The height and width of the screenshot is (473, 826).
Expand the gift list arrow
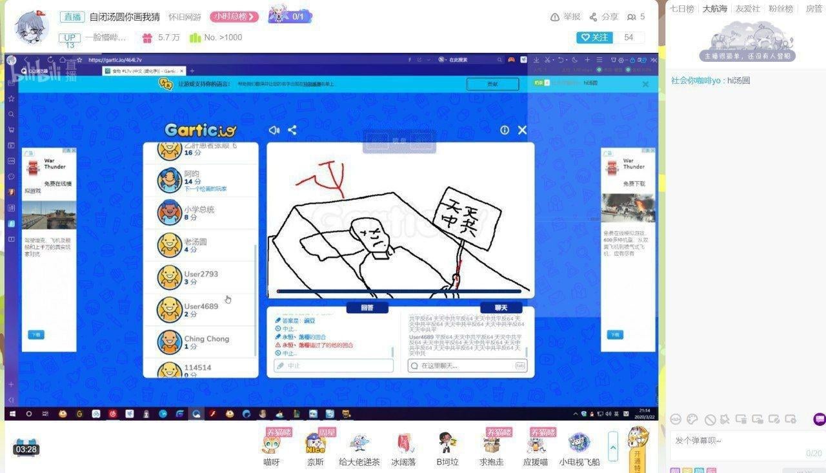tap(613, 446)
